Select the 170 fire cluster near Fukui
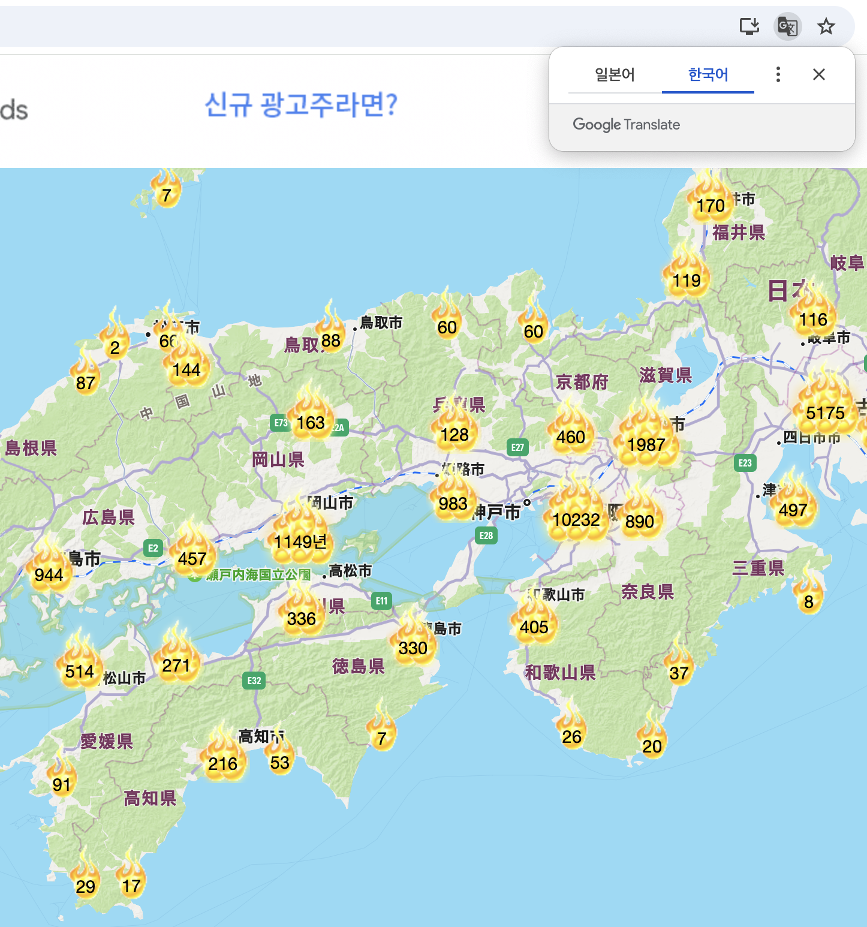This screenshot has height=927, width=867. 711,205
